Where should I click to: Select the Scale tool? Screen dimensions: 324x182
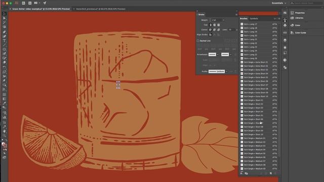(x=5, y=72)
